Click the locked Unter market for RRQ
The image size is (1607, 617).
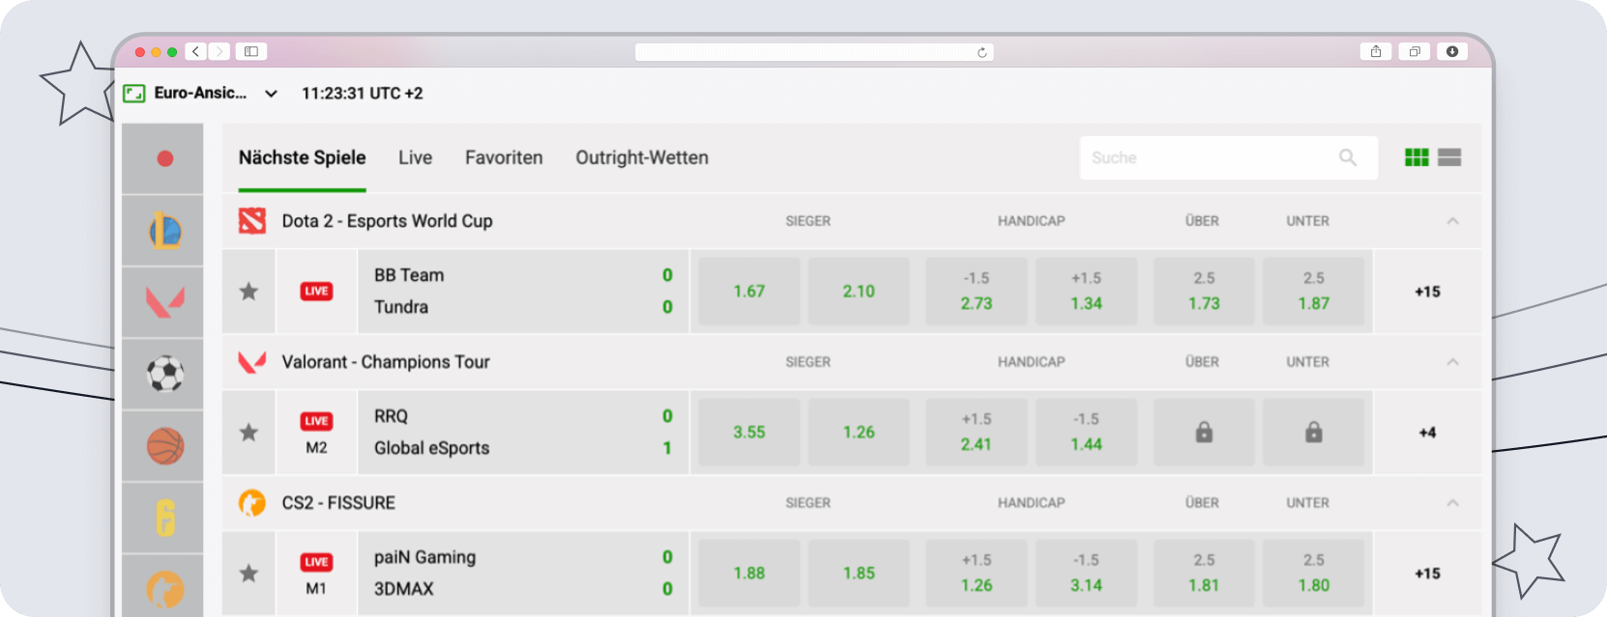(1313, 432)
